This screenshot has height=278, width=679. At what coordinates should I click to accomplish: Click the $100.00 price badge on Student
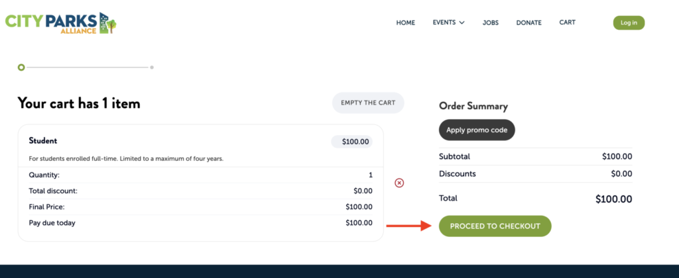[352, 142]
